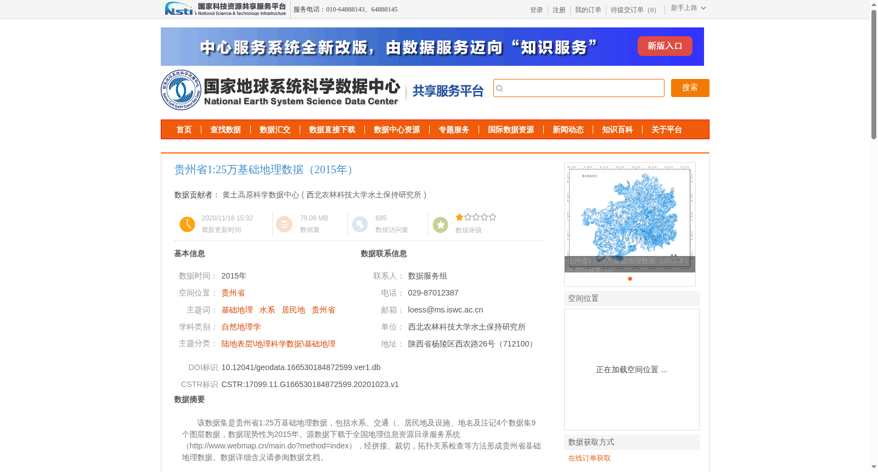Click the fifth rating star
The image size is (878, 472).
[x=493, y=217]
